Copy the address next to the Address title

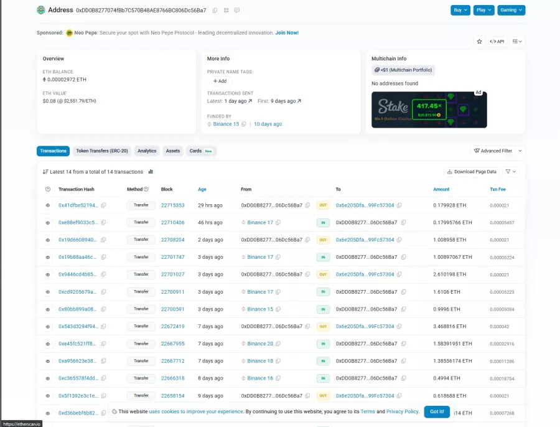(215, 11)
